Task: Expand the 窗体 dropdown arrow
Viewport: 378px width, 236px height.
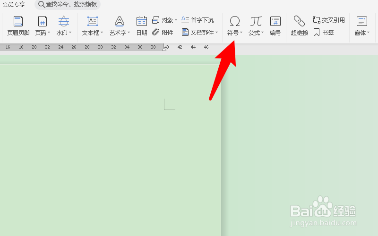Action: [x=369, y=32]
